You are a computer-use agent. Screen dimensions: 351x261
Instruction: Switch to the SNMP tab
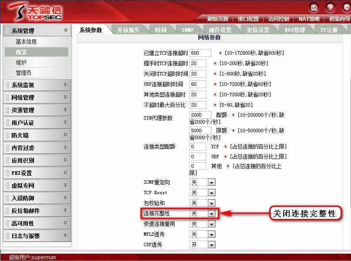point(187,30)
